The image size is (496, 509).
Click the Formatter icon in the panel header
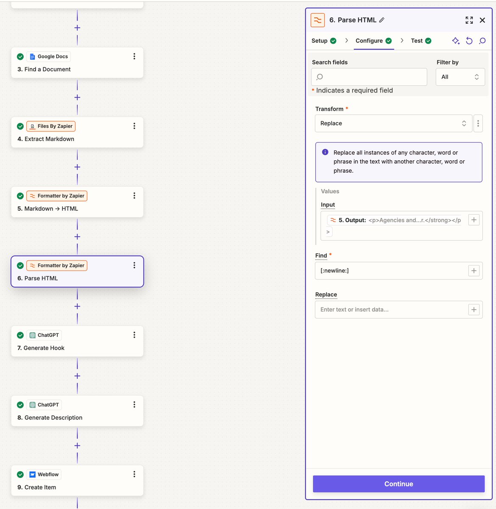tap(317, 20)
